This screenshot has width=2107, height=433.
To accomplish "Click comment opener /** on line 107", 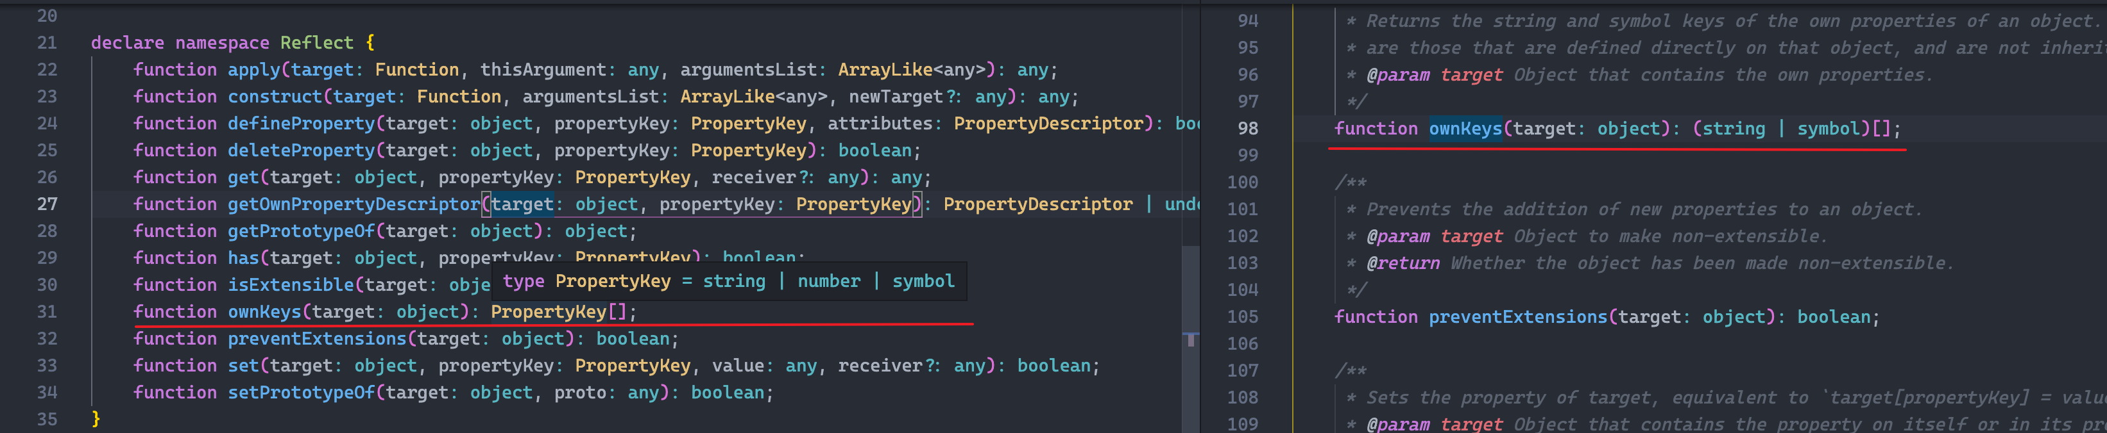I will pyautogui.click(x=1351, y=371).
